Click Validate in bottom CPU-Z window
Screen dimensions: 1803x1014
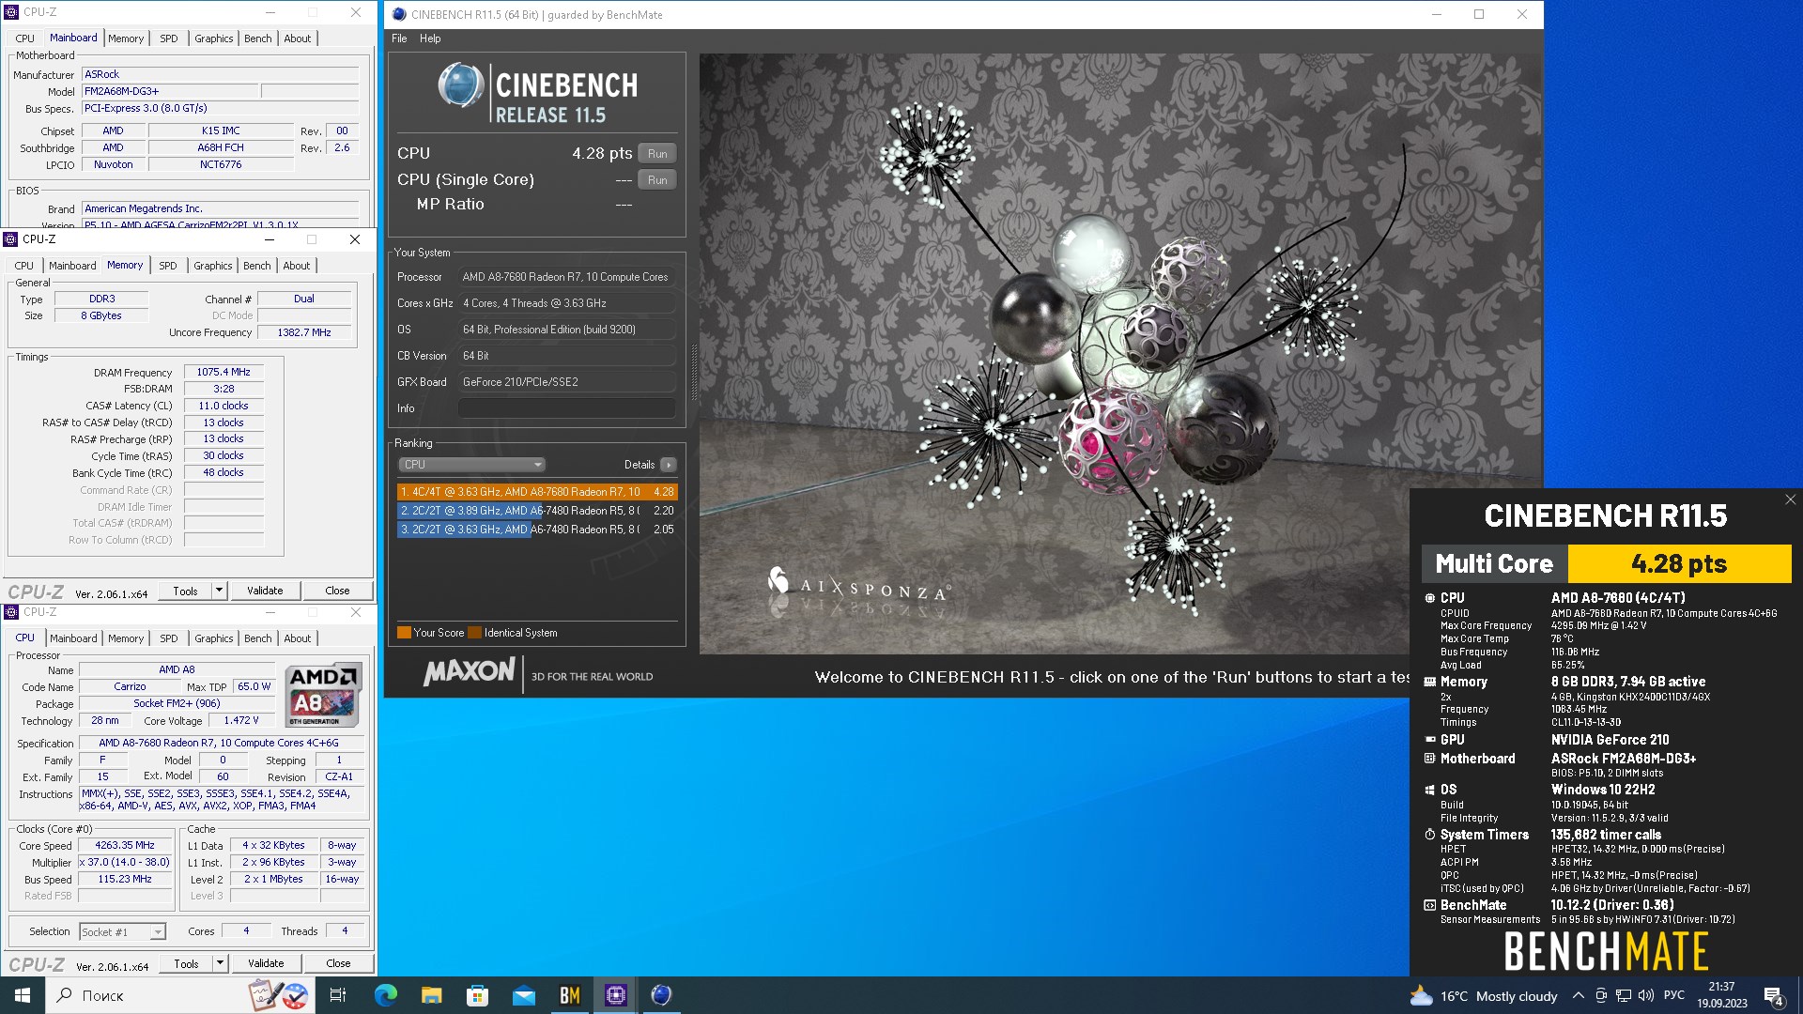(266, 963)
